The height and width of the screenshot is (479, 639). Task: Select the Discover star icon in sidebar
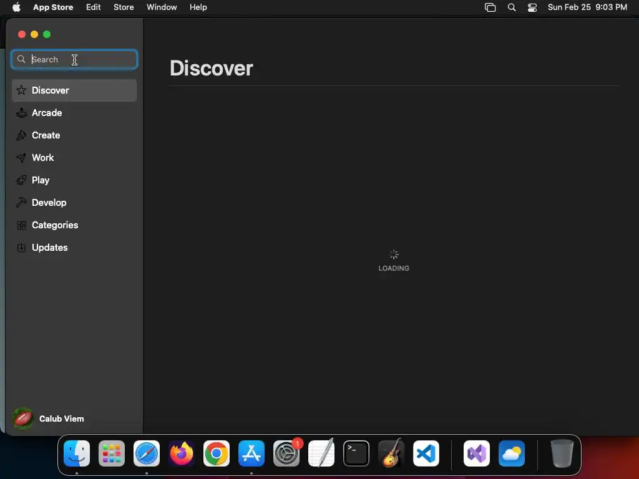click(22, 90)
